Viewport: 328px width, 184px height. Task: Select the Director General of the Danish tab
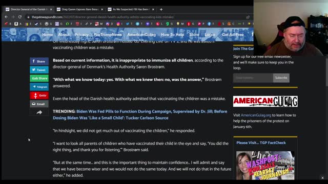29,9
